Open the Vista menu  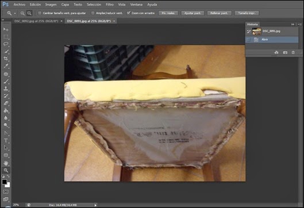point(122,5)
